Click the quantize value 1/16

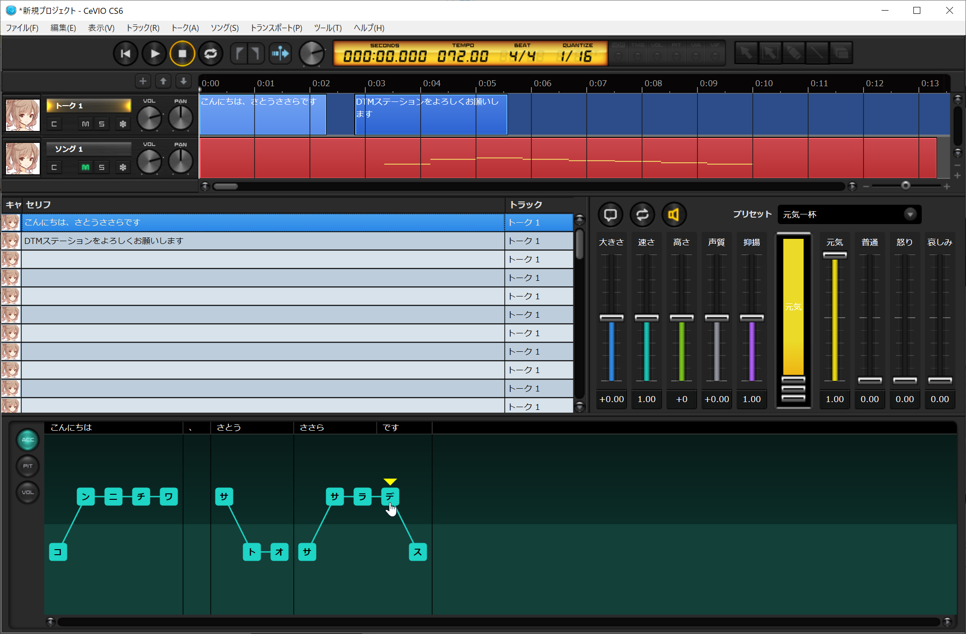pos(577,57)
